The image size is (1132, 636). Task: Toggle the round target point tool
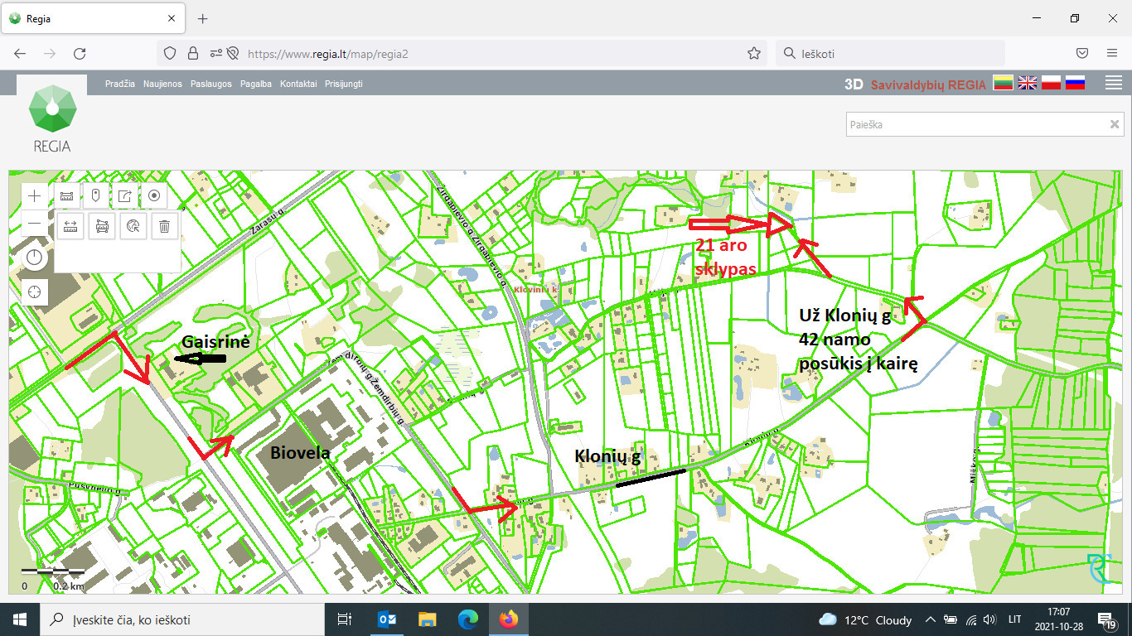point(154,196)
